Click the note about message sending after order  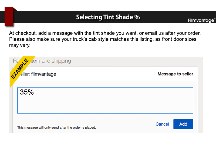point(57,127)
